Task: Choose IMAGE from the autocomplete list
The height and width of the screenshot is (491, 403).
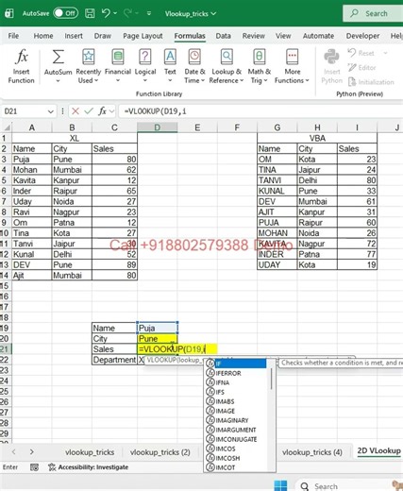Action: (236, 411)
